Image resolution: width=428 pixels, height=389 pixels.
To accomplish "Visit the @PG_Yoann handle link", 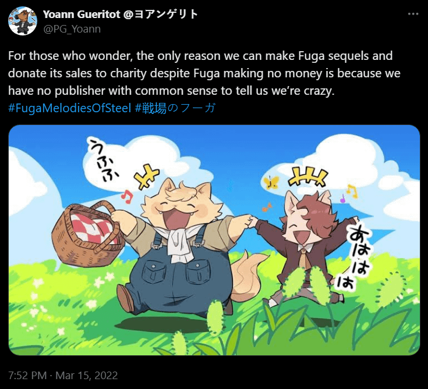I will (72, 29).
